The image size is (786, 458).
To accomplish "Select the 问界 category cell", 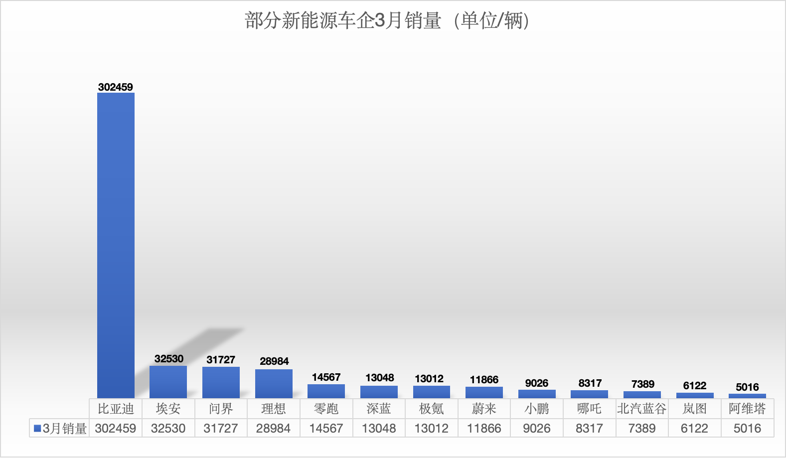I will 221,409.
